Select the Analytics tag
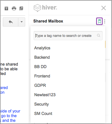 [x=42, y=48]
